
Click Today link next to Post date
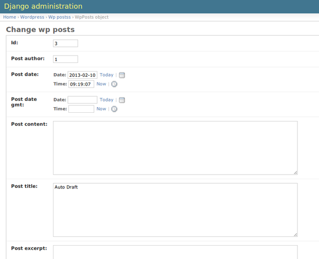[x=106, y=75]
